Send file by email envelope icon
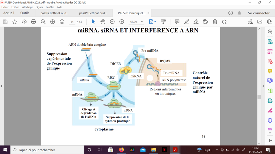Image resolution: width=275 pixels, height=154 pixels. pyautogui.click(x=260, y=22)
